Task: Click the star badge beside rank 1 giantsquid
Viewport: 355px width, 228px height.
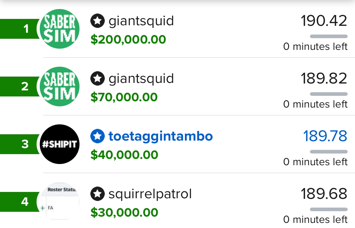Action: 97,21
